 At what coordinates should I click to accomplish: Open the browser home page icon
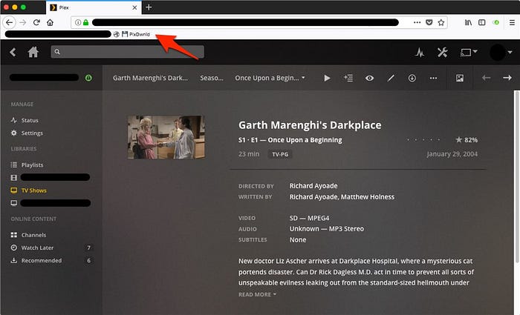click(x=50, y=22)
